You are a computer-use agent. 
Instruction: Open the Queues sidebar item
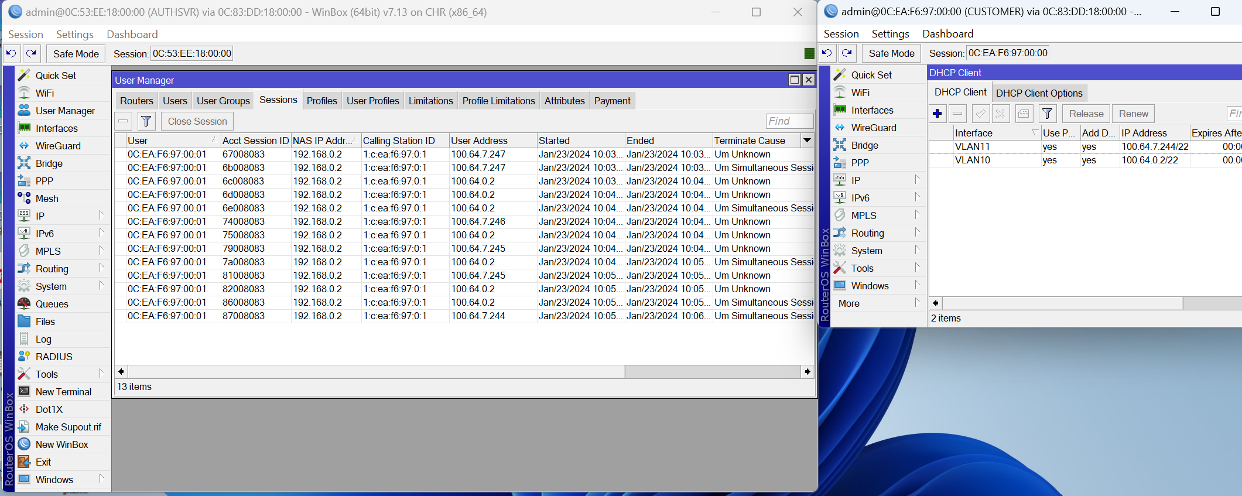click(x=63, y=304)
